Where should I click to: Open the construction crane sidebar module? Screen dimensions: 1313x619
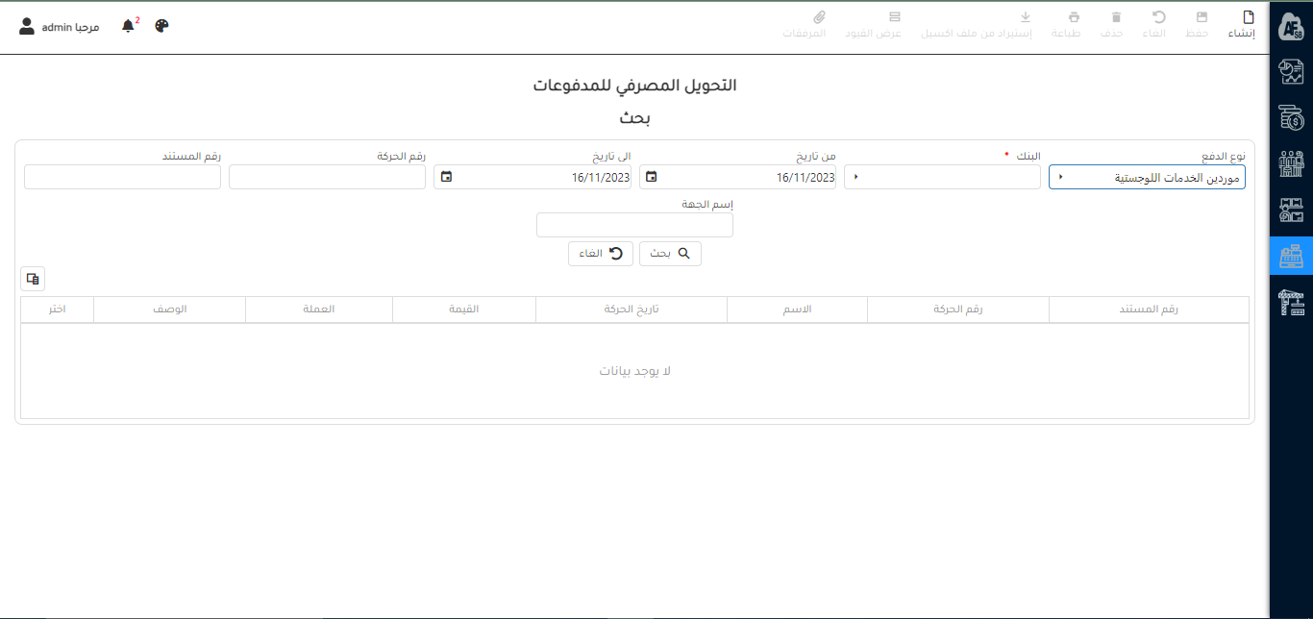1291,303
